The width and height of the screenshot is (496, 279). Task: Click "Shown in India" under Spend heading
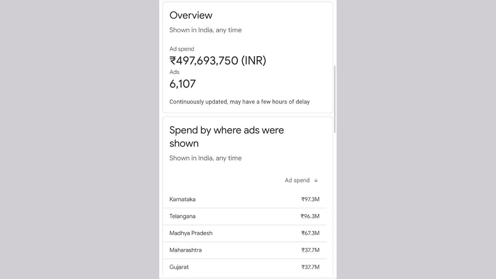205,158
